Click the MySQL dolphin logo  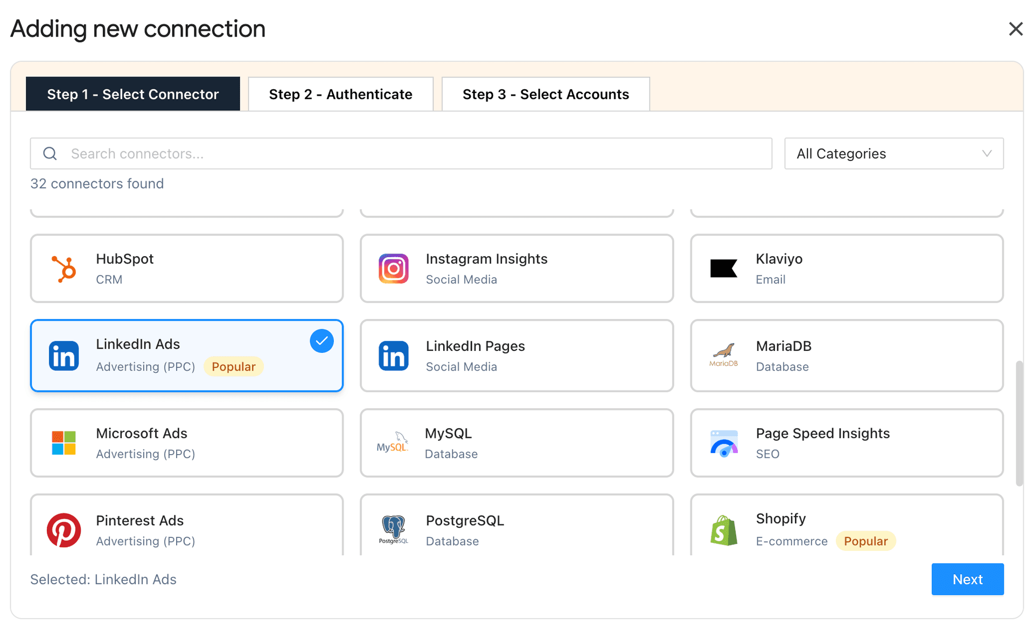(x=394, y=442)
